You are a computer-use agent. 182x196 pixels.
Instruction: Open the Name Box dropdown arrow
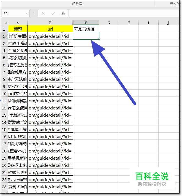point(27,13)
